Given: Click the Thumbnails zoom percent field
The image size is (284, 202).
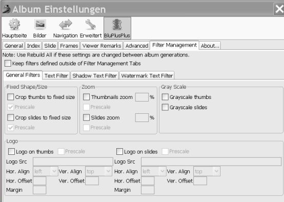Looking at the screenshot, I should click(142, 97).
